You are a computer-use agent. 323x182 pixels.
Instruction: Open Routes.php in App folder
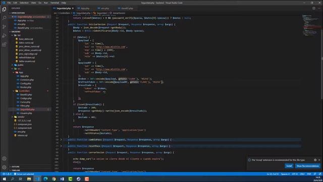point(26,87)
